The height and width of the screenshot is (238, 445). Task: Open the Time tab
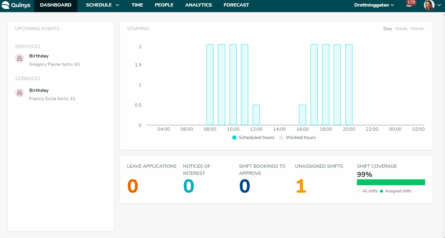point(137,5)
